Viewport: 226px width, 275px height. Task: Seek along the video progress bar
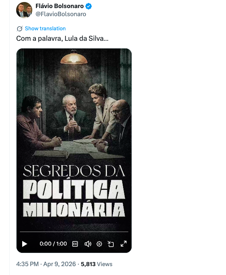click(x=74, y=232)
